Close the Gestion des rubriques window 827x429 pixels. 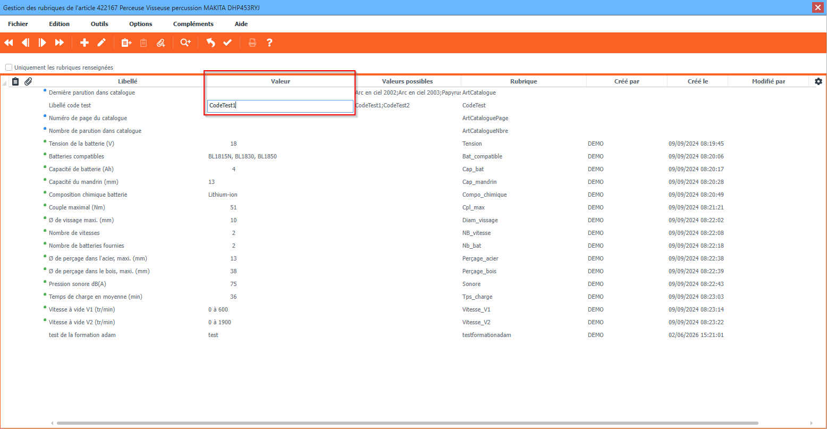pyautogui.click(x=818, y=7)
